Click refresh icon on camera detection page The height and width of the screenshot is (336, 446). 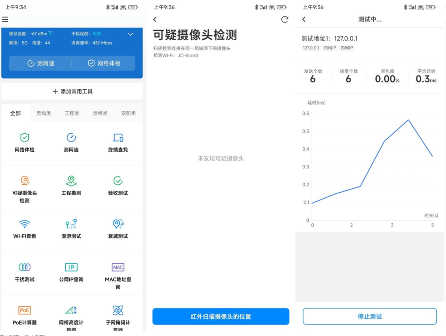point(285,20)
